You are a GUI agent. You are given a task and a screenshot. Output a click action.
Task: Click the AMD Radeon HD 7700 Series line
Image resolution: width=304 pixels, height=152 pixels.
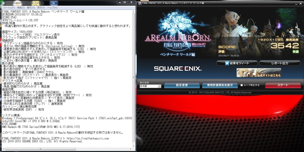(41, 127)
